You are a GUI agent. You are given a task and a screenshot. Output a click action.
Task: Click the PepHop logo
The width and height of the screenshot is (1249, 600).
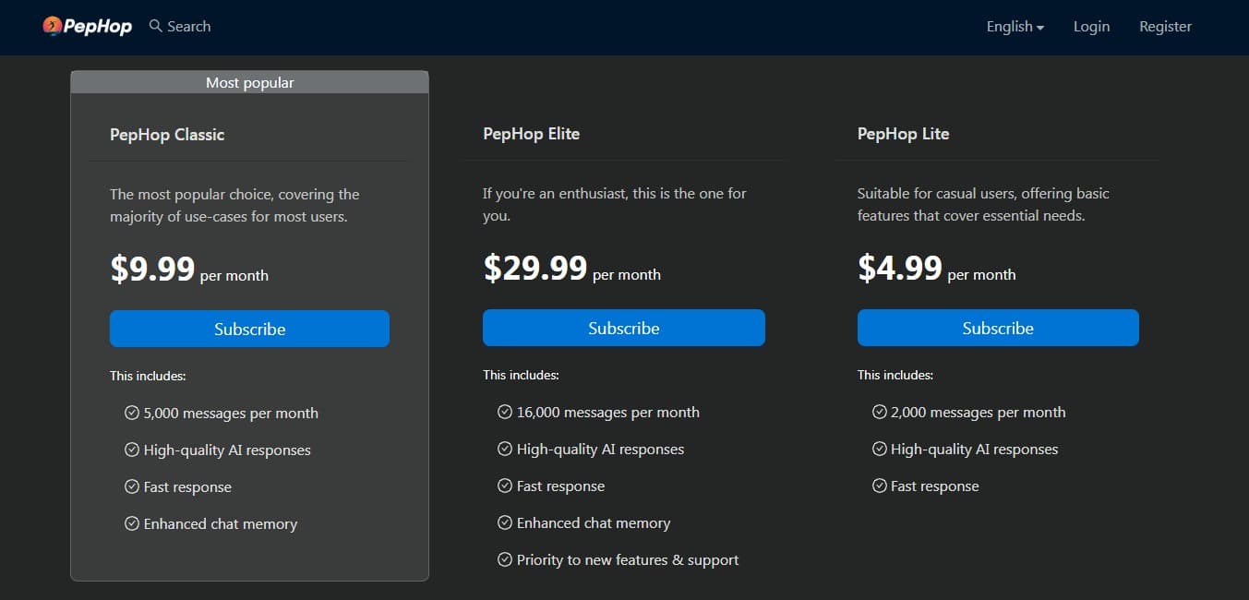click(88, 27)
